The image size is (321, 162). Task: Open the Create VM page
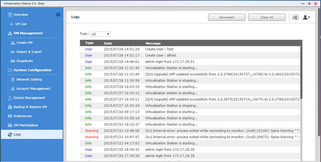[x=24, y=43]
